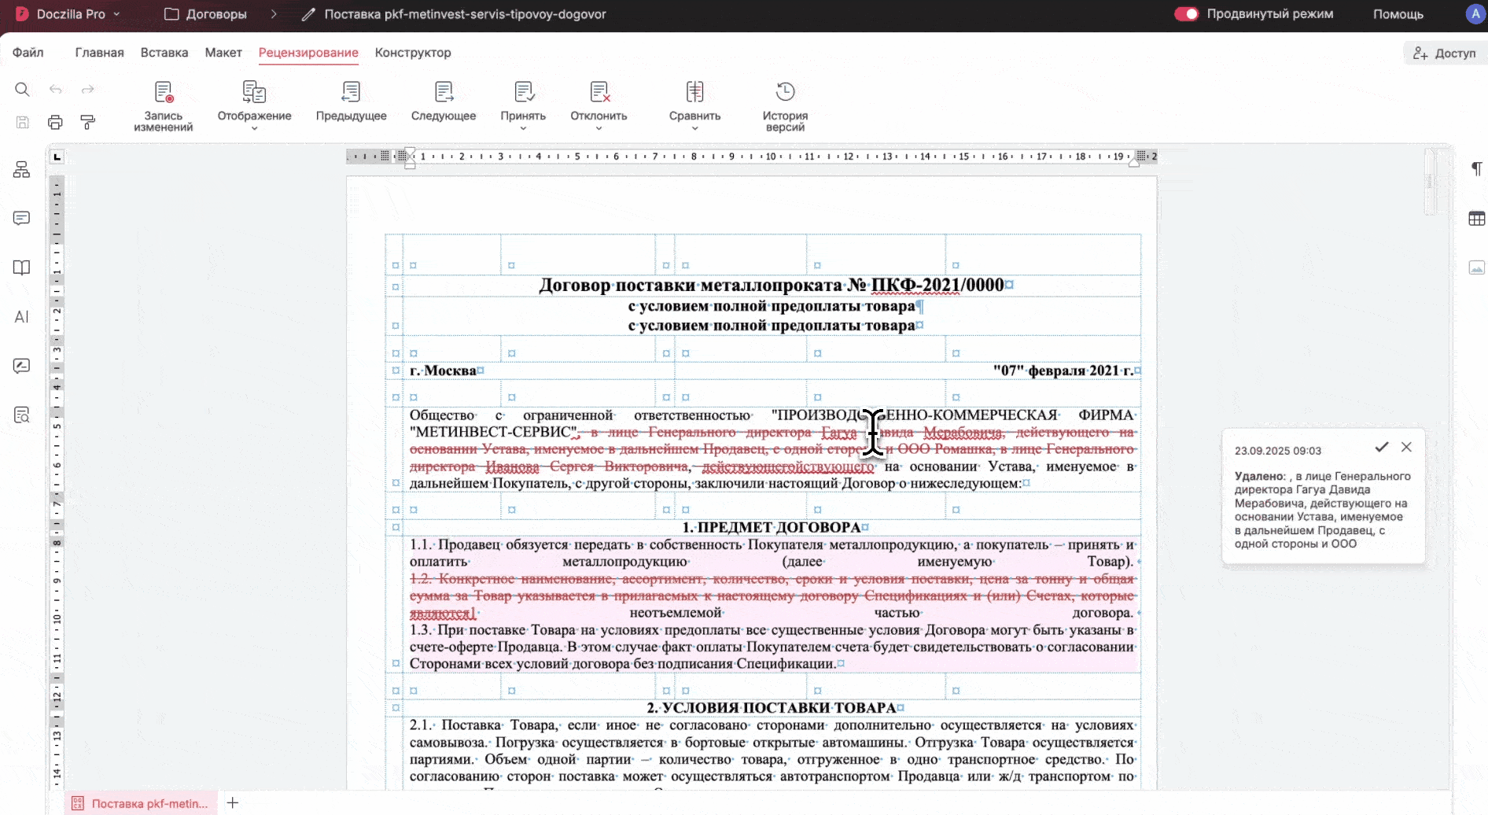Switch to Главная tab
The height and width of the screenshot is (815, 1488).
coord(99,53)
